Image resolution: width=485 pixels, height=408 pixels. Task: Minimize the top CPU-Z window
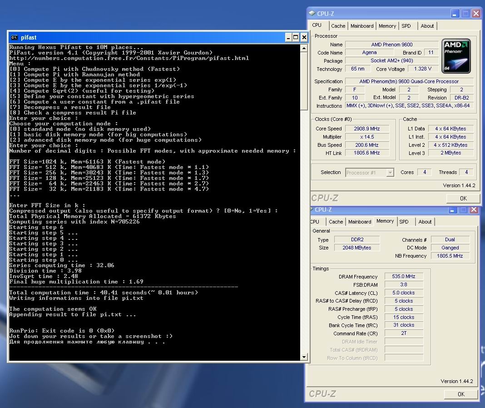point(455,14)
